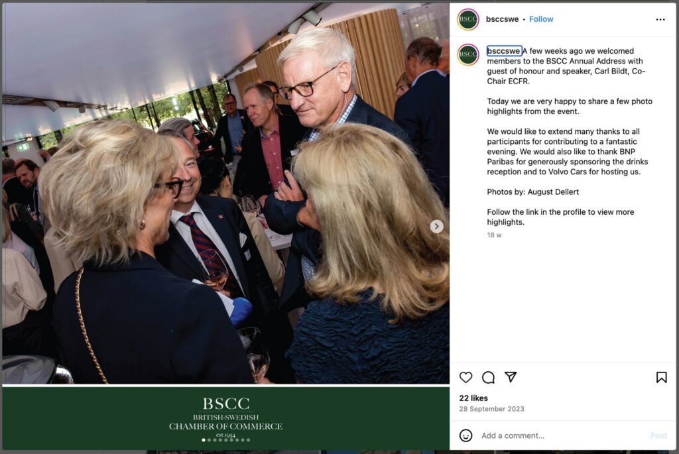Click the main event photo

(225, 194)
